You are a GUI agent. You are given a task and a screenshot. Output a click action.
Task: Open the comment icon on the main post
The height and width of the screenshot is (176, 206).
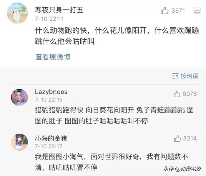197,11
